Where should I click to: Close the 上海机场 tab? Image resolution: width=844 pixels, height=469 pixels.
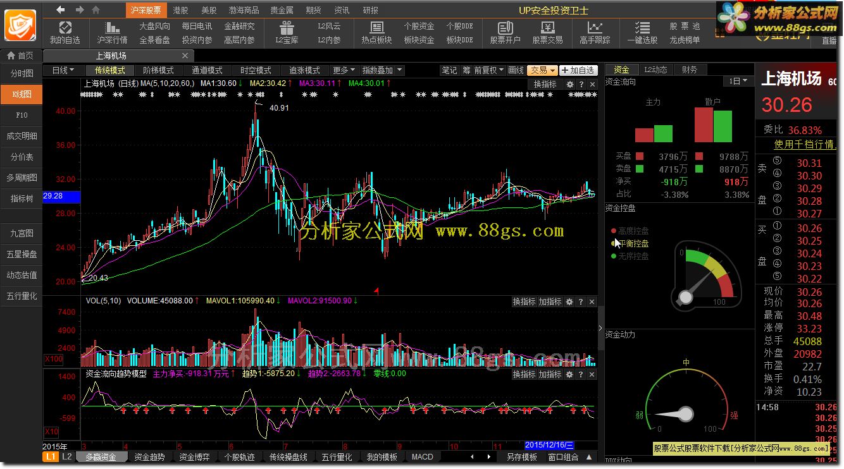point(185,56)
